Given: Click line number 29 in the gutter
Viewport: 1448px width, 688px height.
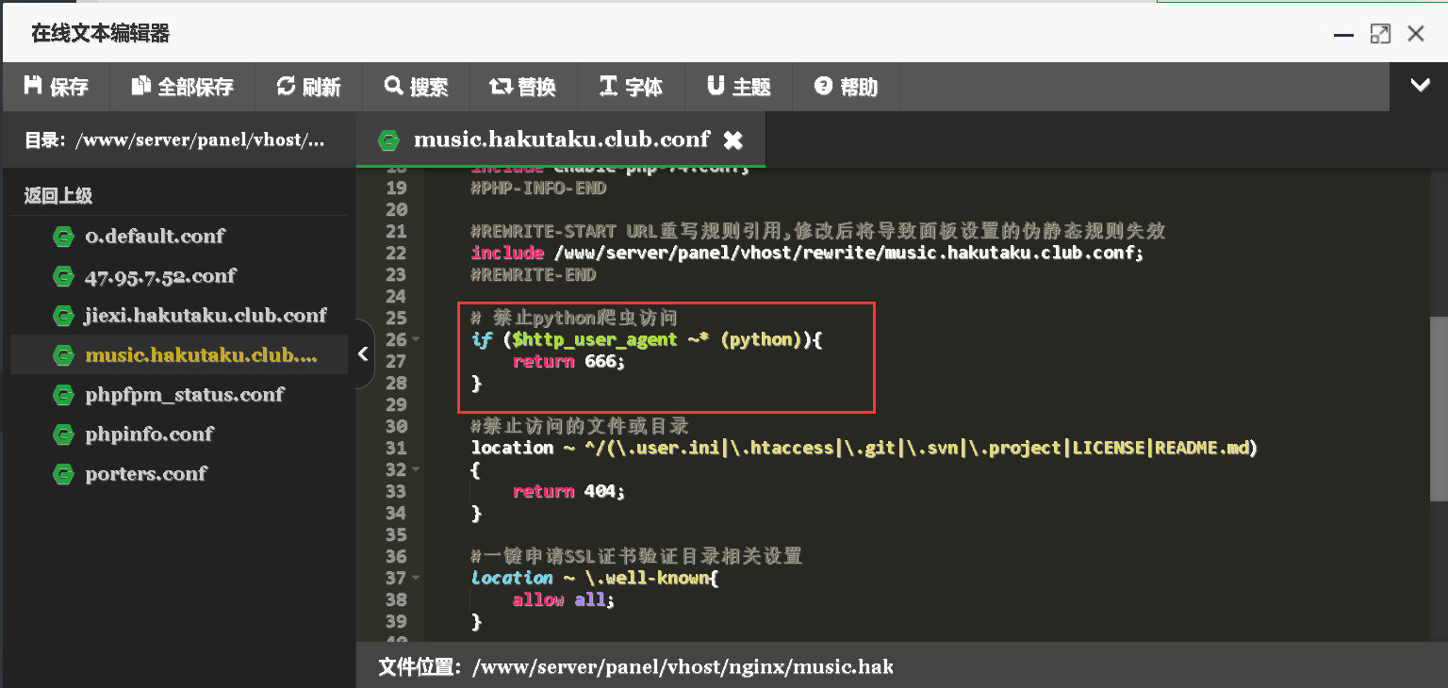Looking at the screenshot, I should 396,404.
